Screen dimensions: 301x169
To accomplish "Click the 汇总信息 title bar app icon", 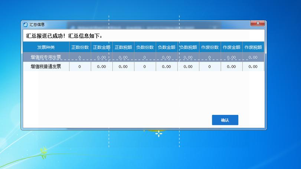I will pos(25,24).
